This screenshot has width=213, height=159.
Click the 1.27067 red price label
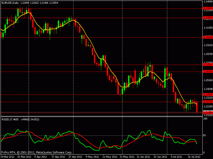(x=208, y=65)
